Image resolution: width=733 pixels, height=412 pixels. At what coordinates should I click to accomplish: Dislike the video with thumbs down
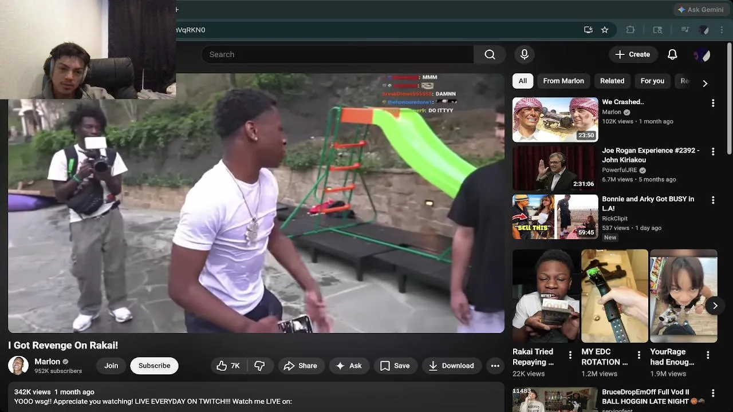click(259, 366)
